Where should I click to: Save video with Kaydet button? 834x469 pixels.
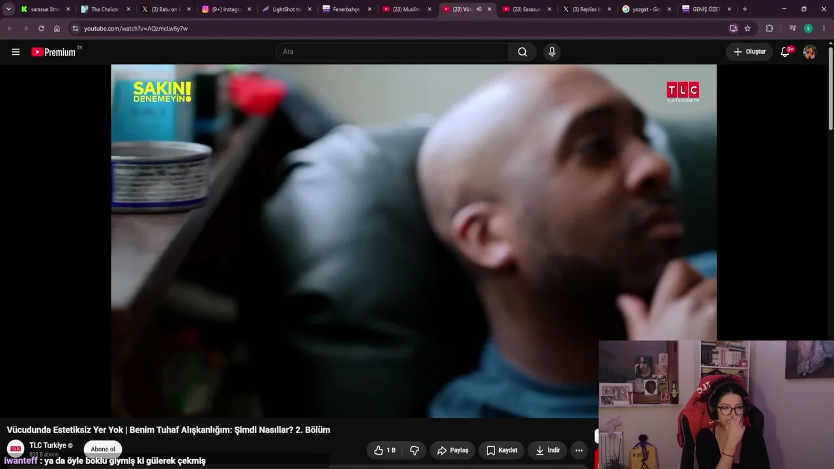[502, 450]
